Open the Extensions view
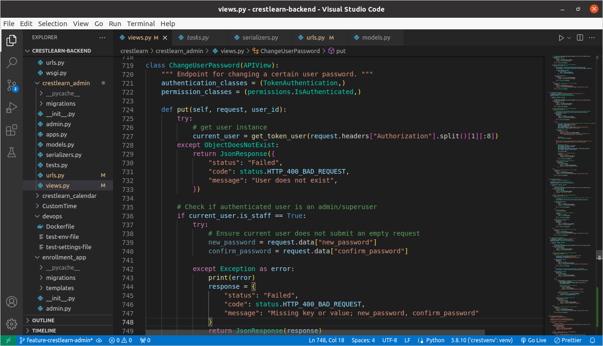 click(12, 130)
